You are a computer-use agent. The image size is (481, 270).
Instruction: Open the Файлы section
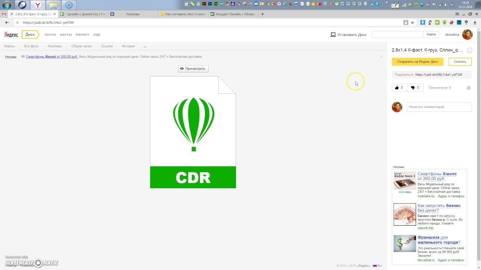point(9,46)
